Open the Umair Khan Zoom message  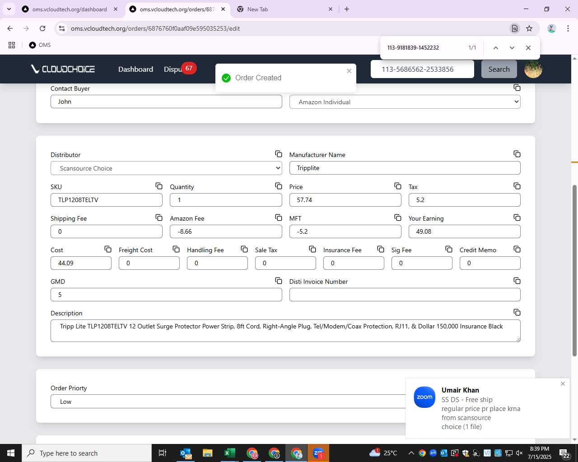(x=488, y=408)
